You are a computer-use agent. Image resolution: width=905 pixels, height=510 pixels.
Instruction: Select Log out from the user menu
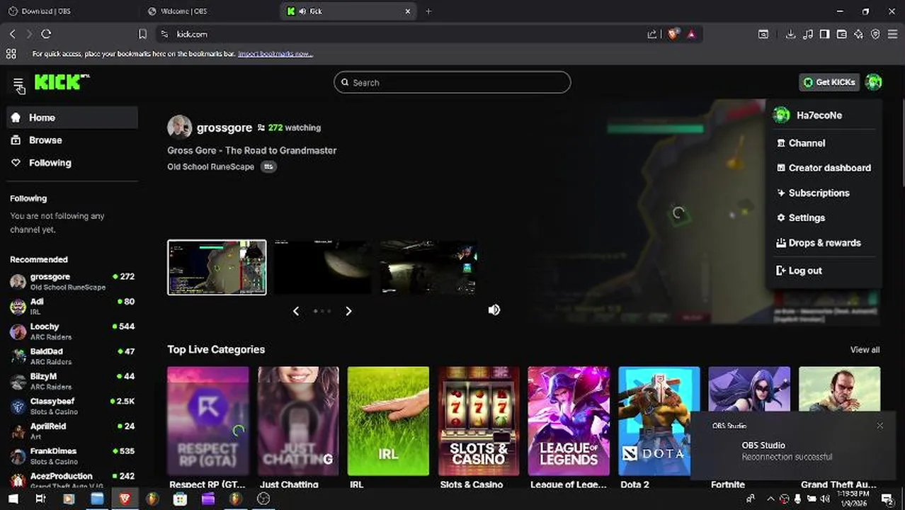pyautogui.click(x=824, y=271)
